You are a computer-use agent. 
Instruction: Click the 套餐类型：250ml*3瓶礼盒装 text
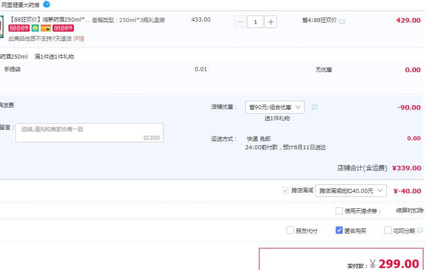click(x=128, y=20)
